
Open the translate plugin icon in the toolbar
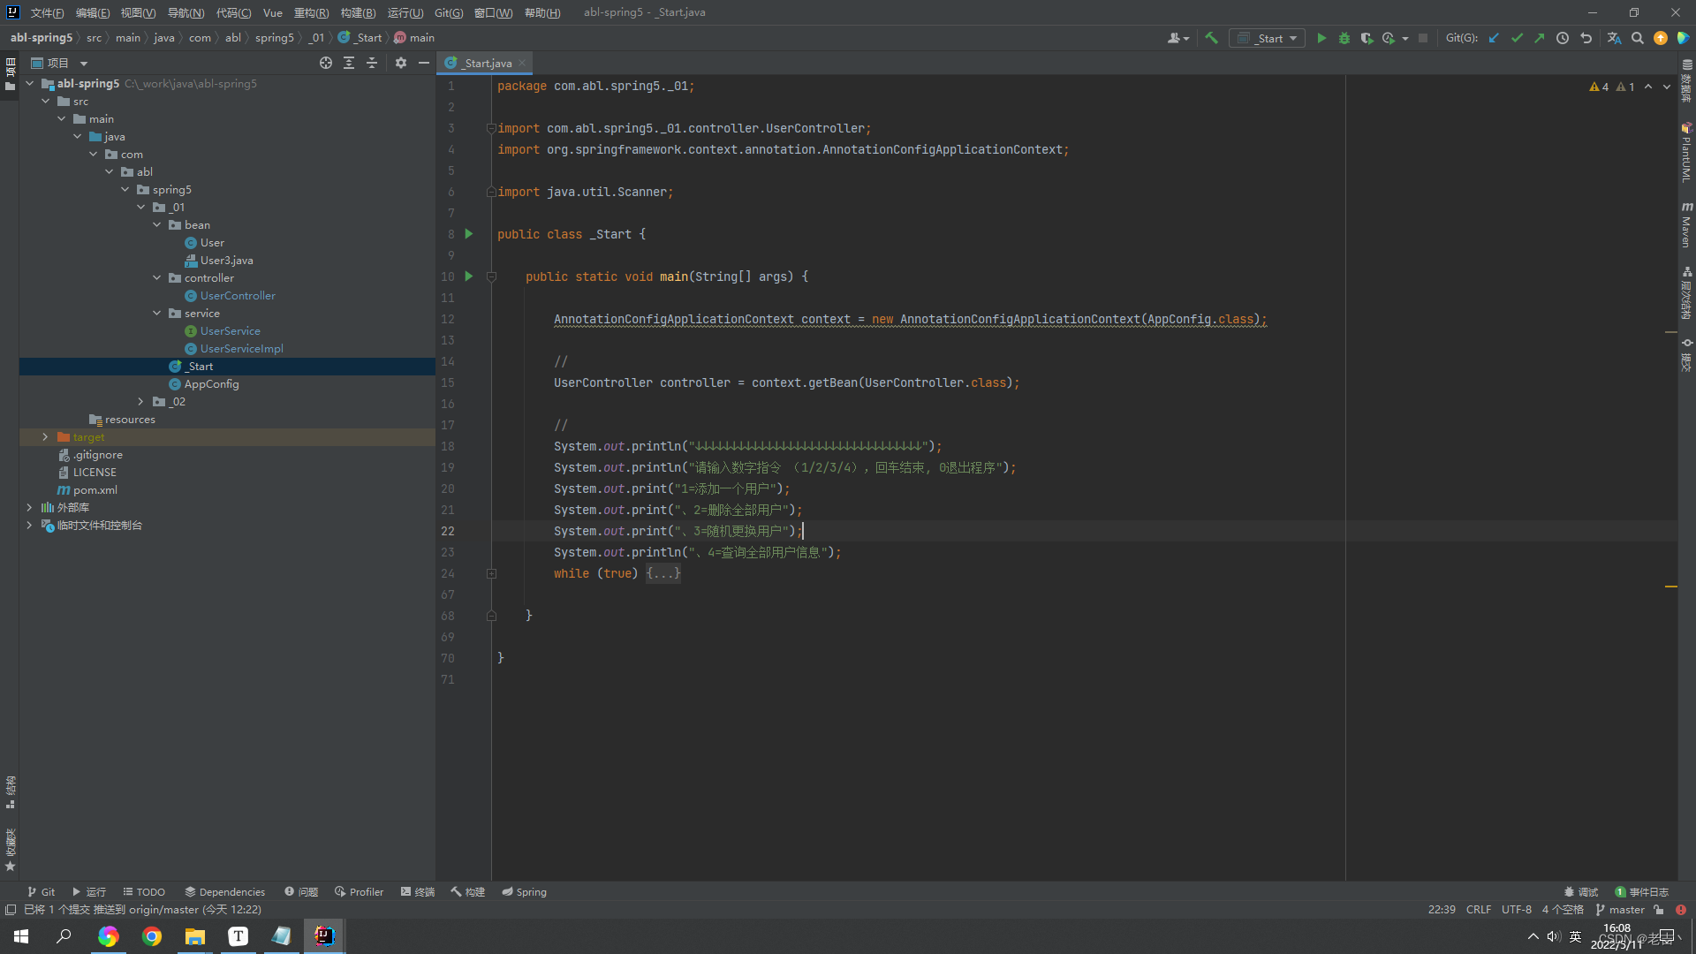tap(1614, 38)
